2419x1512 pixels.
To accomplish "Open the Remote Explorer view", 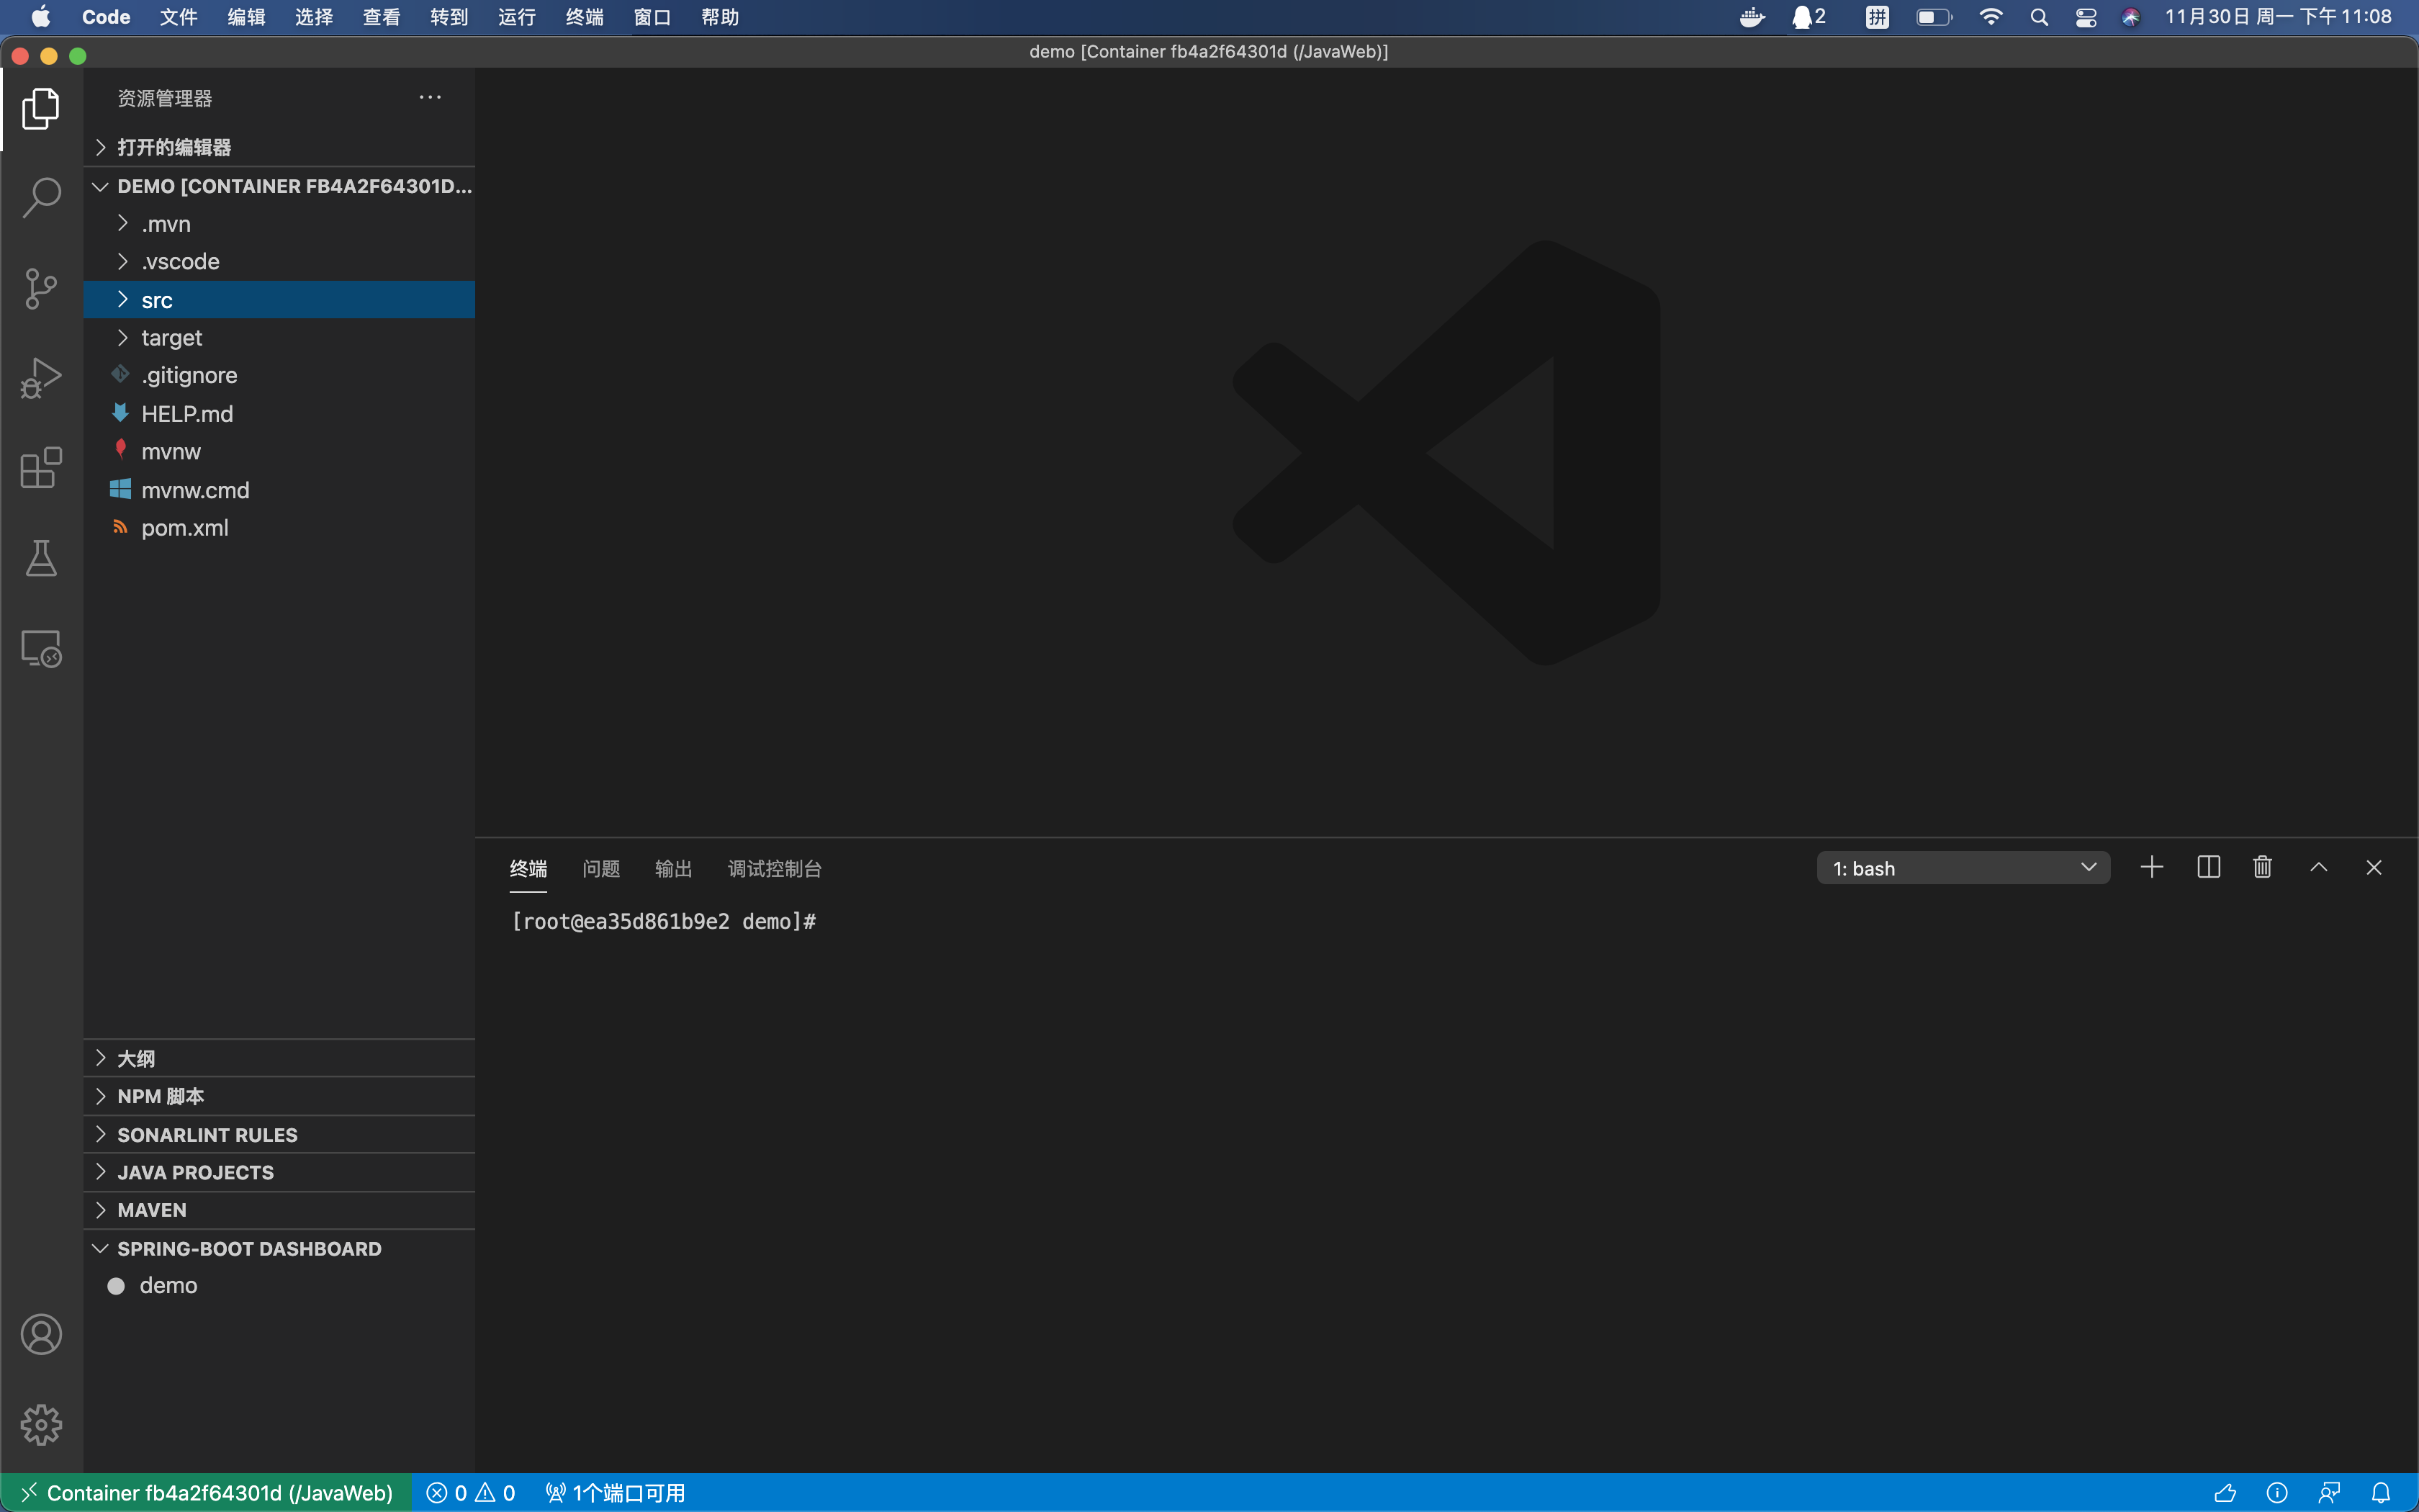I will [x=41, y=648].
